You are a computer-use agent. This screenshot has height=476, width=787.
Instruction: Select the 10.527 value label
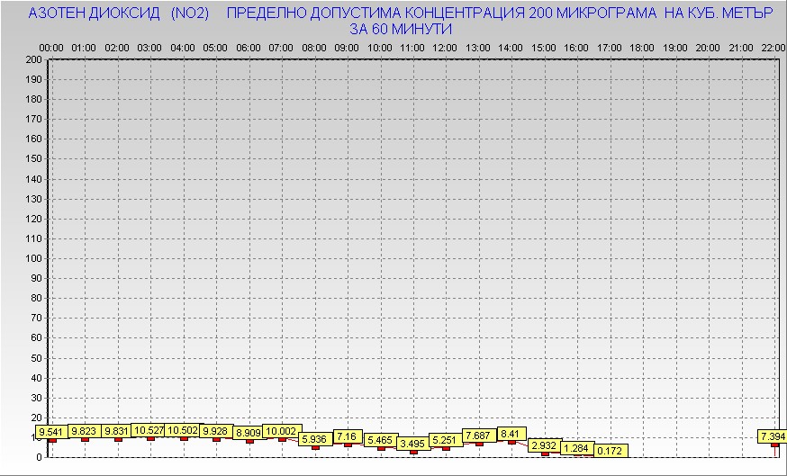pos(150,431)
